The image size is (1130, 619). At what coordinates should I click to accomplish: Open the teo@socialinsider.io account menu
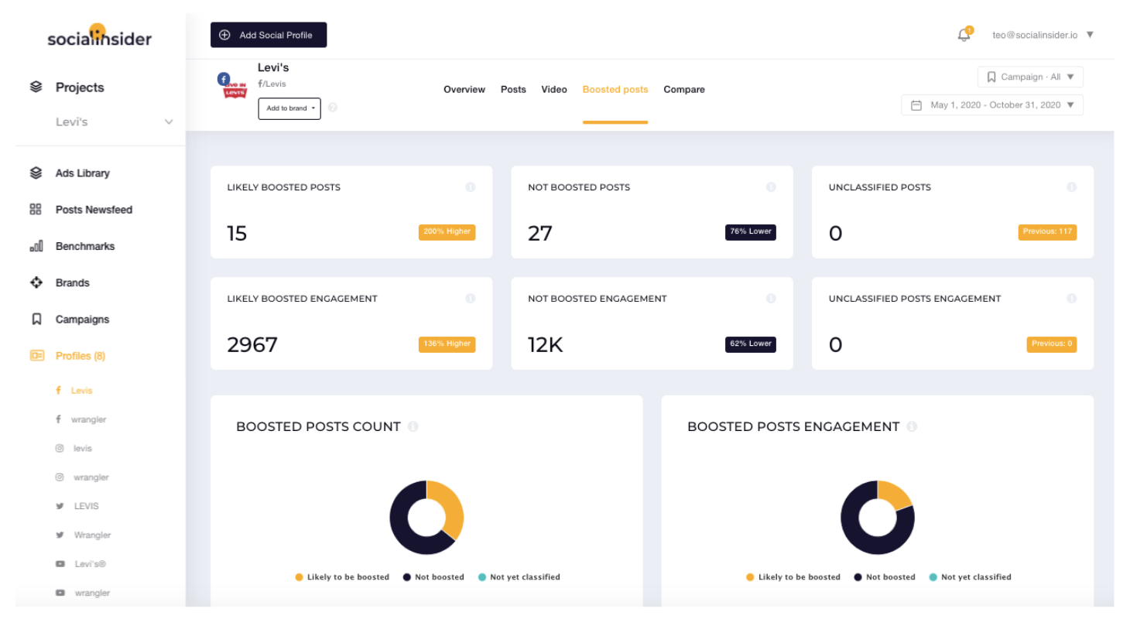click(x=1043, y=35)
